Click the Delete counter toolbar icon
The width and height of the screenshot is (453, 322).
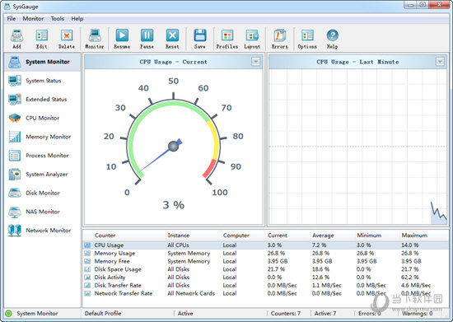[67, 39]
